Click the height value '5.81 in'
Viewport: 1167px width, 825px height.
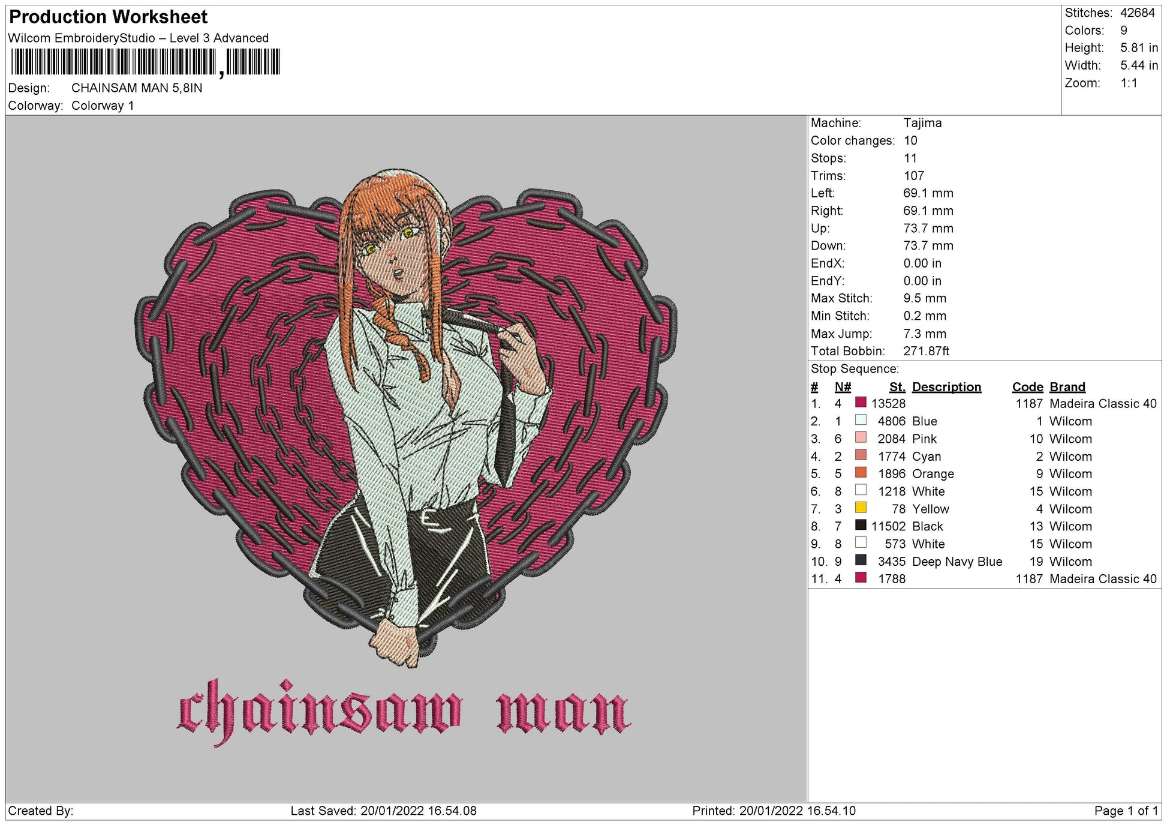pyautogui.click(x=1139, y=48)
